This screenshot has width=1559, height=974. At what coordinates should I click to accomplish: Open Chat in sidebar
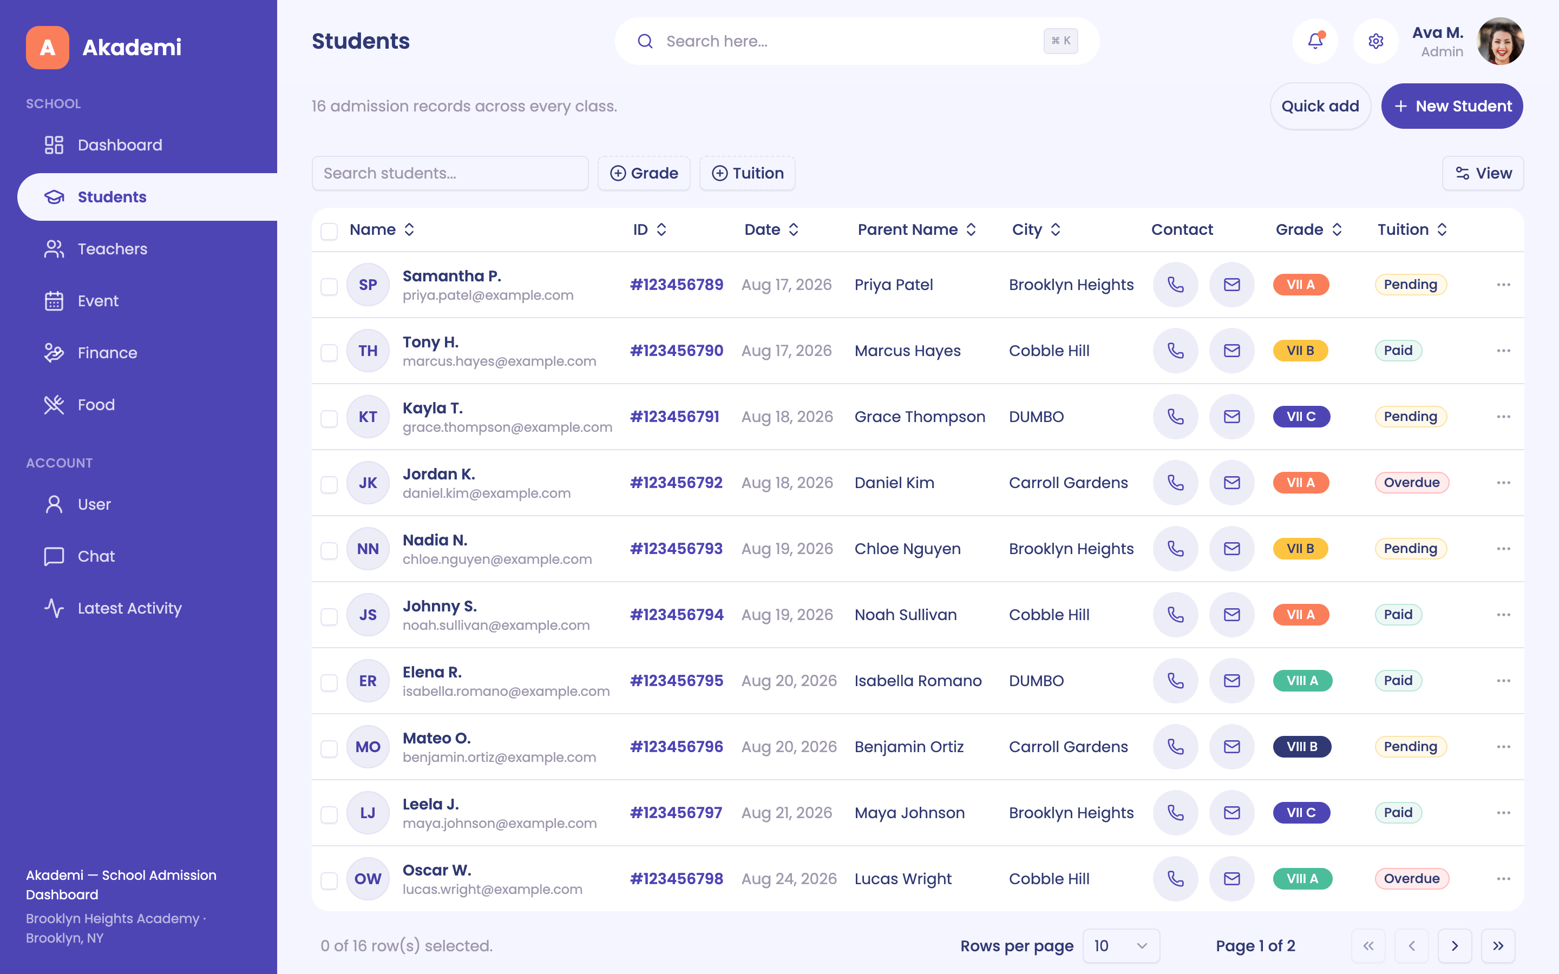[148, 556]
